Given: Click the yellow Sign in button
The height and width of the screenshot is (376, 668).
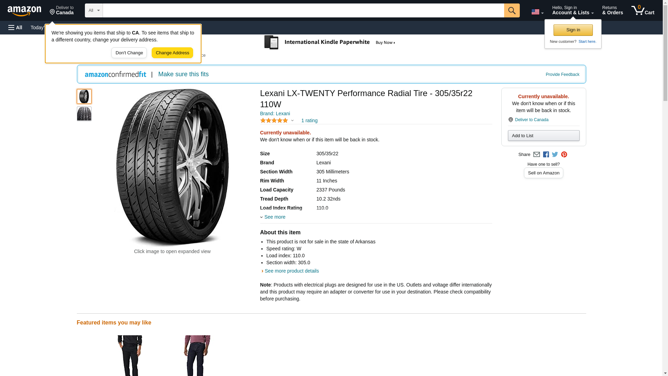Looking at the screenshot, I should coord(573,30).
